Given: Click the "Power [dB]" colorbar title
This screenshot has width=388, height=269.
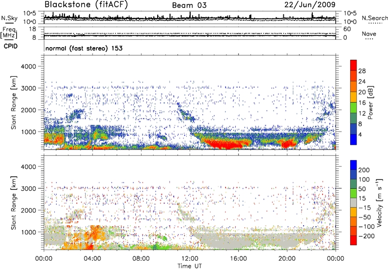Looking at the screenshot, I should (x=371, y=102).
